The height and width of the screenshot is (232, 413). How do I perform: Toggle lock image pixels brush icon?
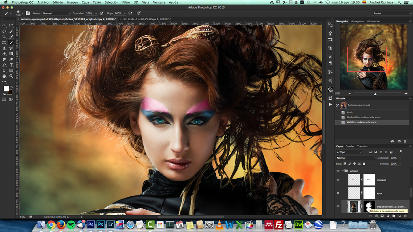[x=350, y=163]
